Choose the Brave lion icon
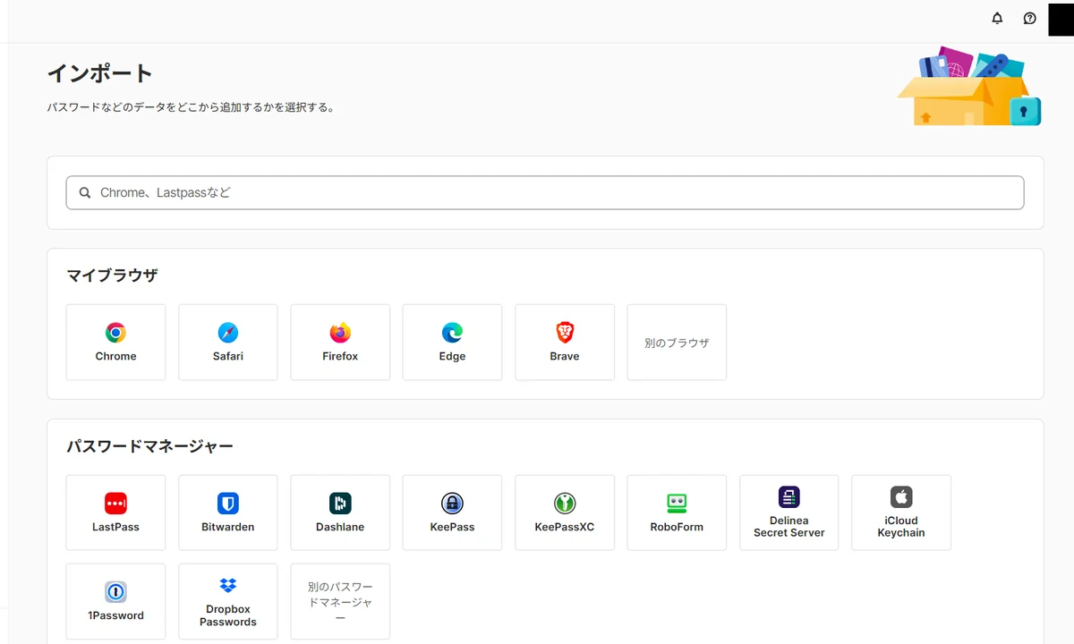1074x644 pixels. coord(565,333)
